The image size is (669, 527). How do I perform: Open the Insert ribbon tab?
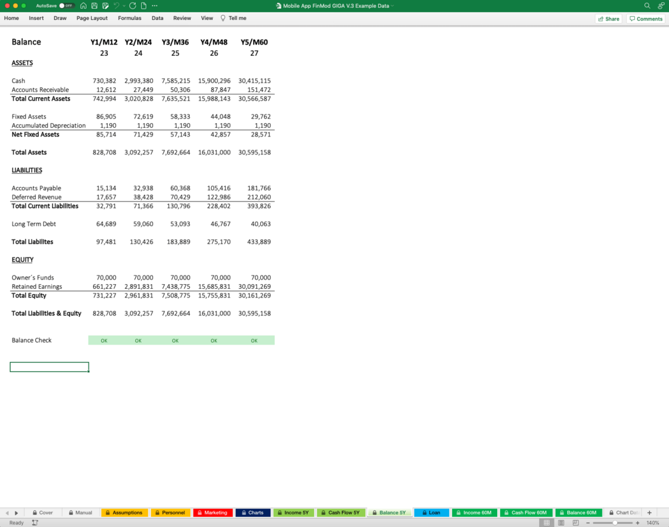pyautogui.click(x=36, y=18)
